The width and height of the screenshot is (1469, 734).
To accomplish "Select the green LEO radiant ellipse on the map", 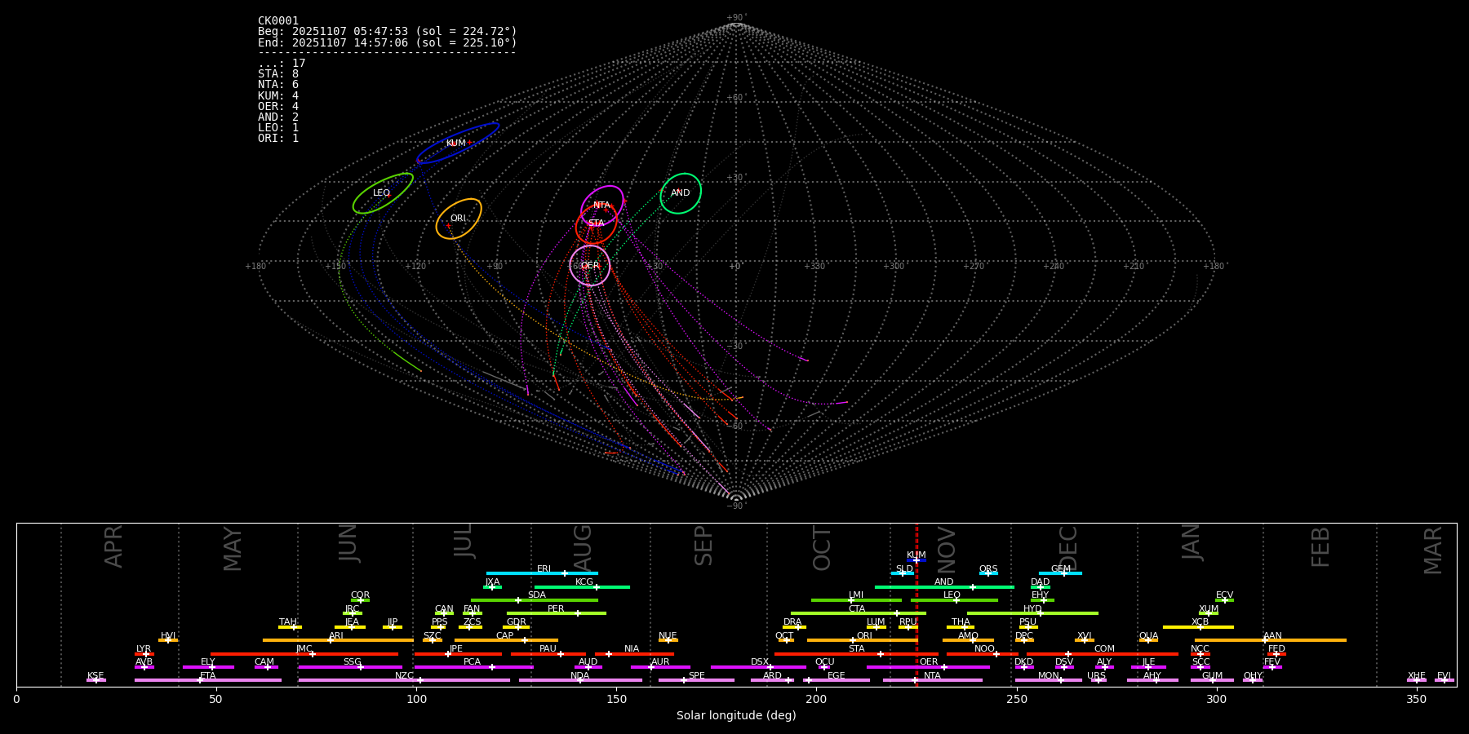I will coord(382,193).
